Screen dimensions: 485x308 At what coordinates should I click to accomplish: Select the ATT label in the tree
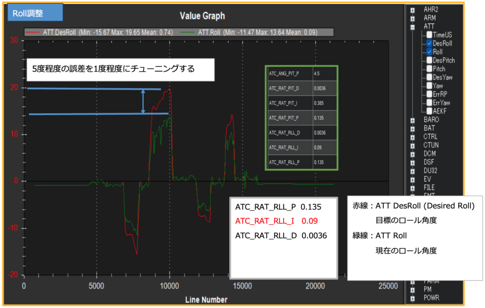tap(429, 27)
